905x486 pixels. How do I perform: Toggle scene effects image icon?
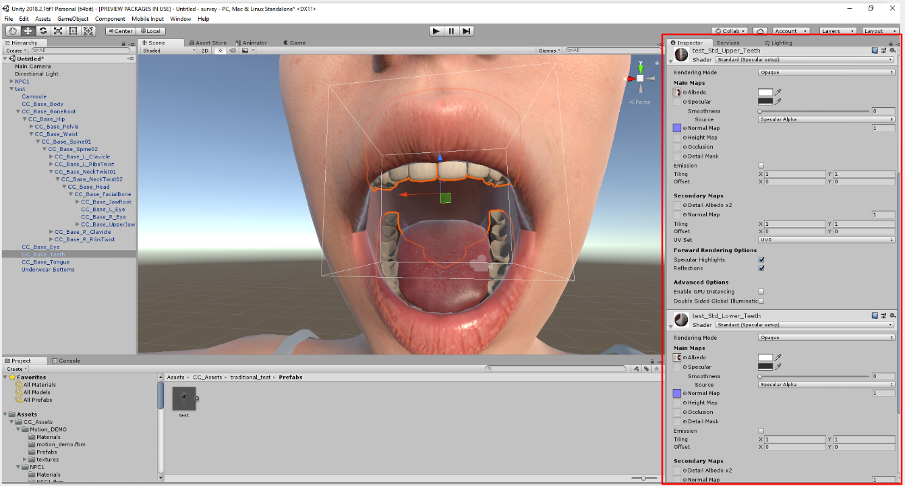click(x=245, y=51)
